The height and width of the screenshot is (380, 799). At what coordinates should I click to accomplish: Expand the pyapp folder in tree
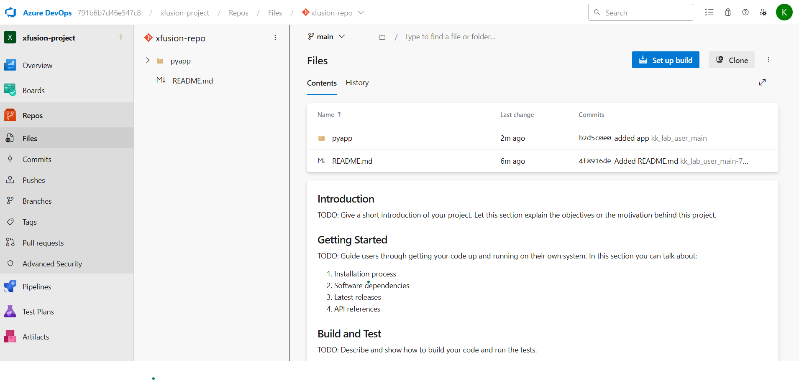pos(148,61)
